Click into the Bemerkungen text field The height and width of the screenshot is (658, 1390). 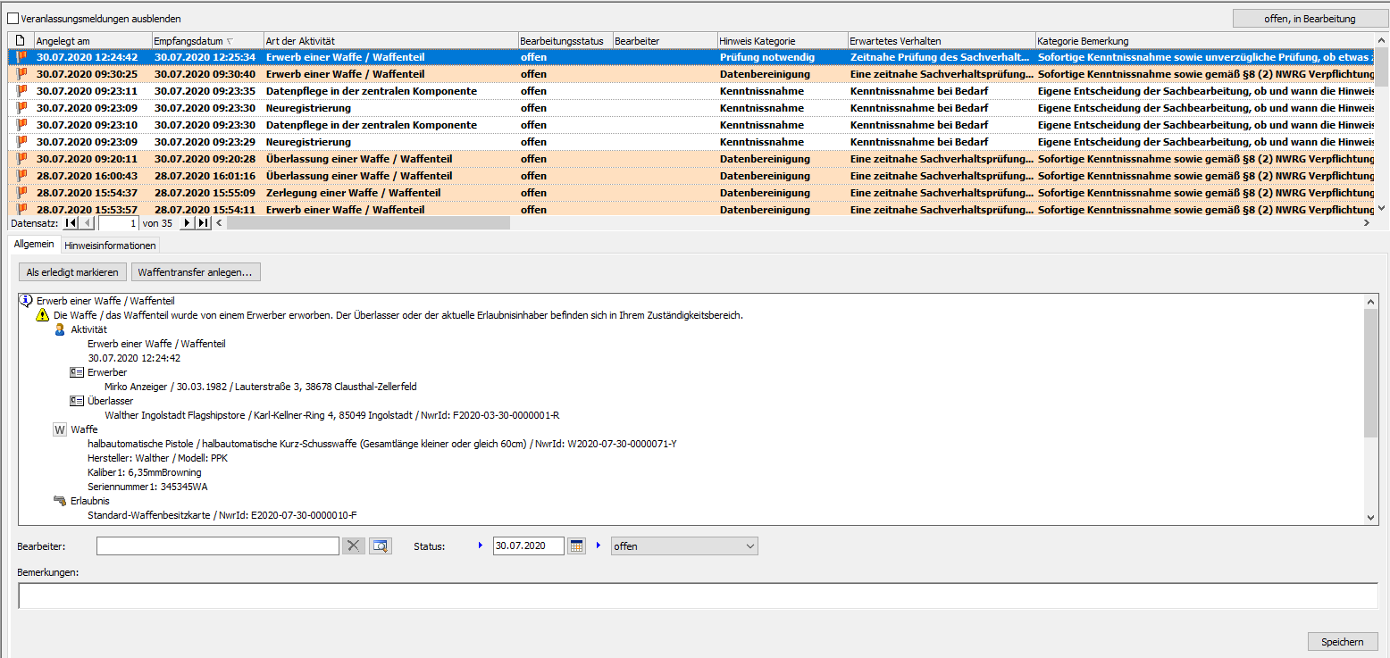[697, 596]
